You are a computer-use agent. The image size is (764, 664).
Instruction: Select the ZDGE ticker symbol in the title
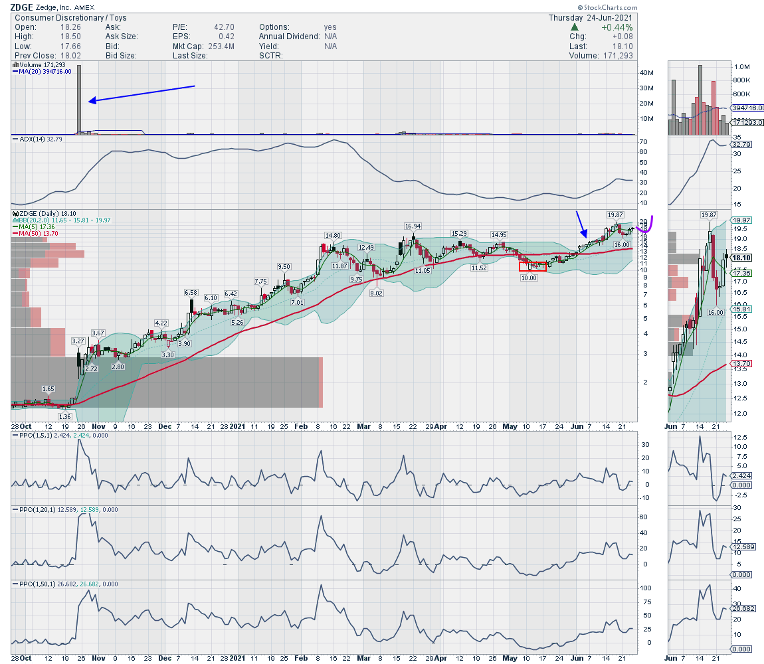coord(21,7)
